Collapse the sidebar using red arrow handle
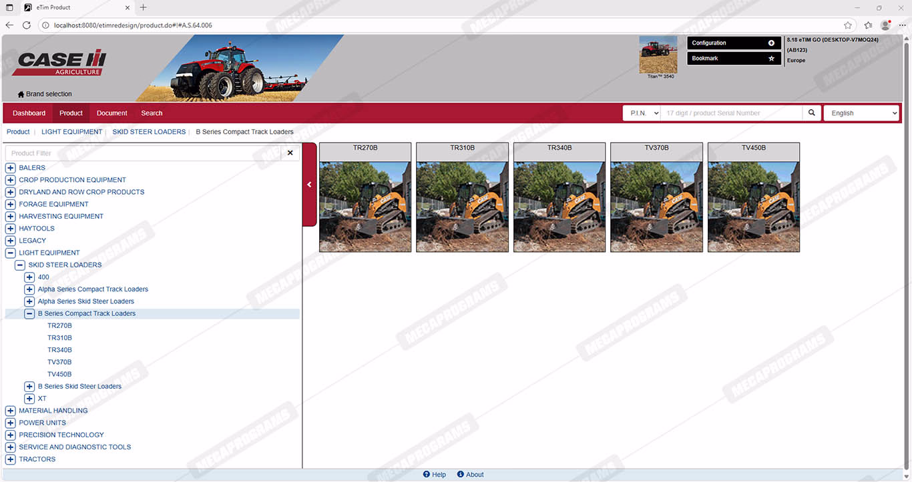This screenshot has height=482, width=912. [x=309, y=185]
